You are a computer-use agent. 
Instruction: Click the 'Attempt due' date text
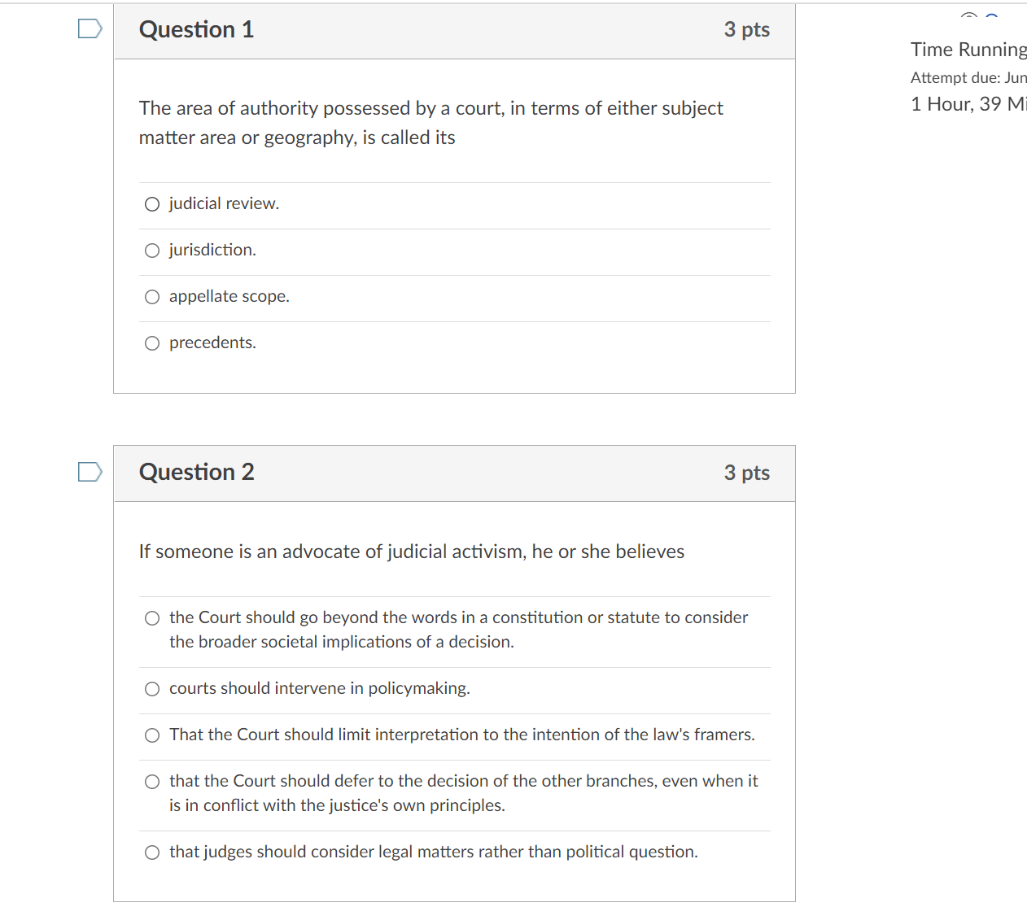click(x=968, y=77)
